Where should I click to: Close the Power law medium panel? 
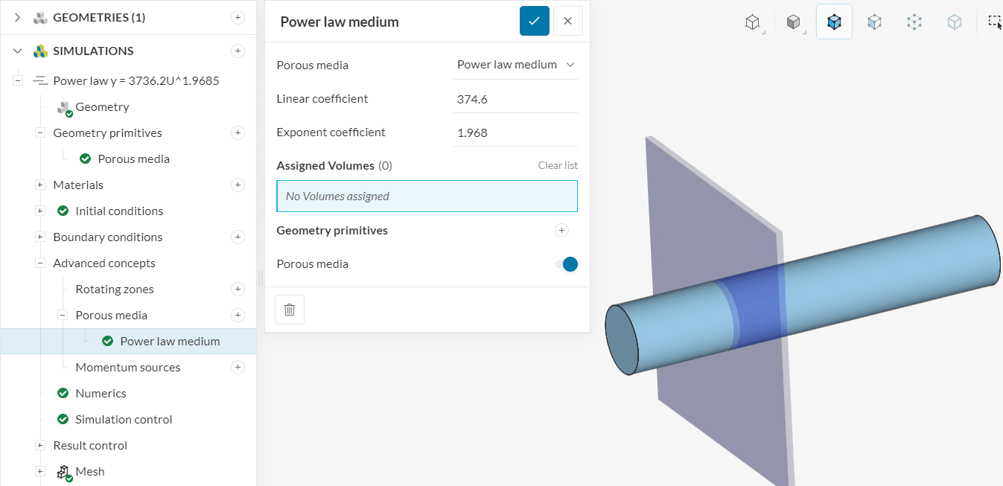567,21
